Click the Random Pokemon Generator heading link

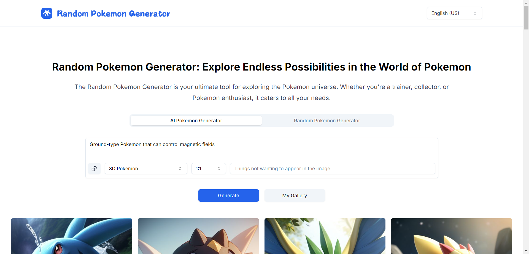click(114, 13)
